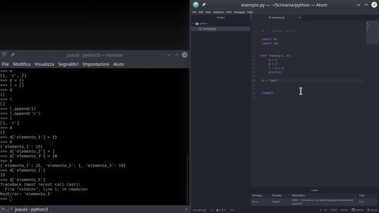The width and height of the screenshot is (379, 213).
Task: Open linter error row SyntaxError description
Action: click(x=322, y=202)
